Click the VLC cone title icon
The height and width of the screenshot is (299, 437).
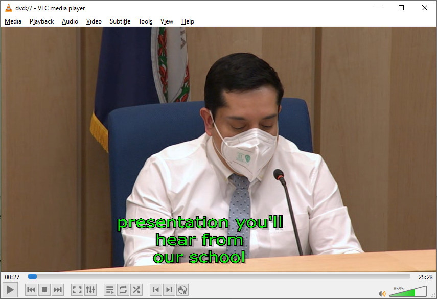[x=9, y=8]
